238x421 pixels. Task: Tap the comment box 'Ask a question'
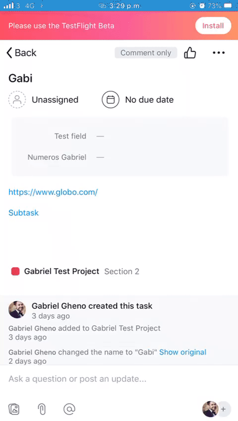pos(119,379)
